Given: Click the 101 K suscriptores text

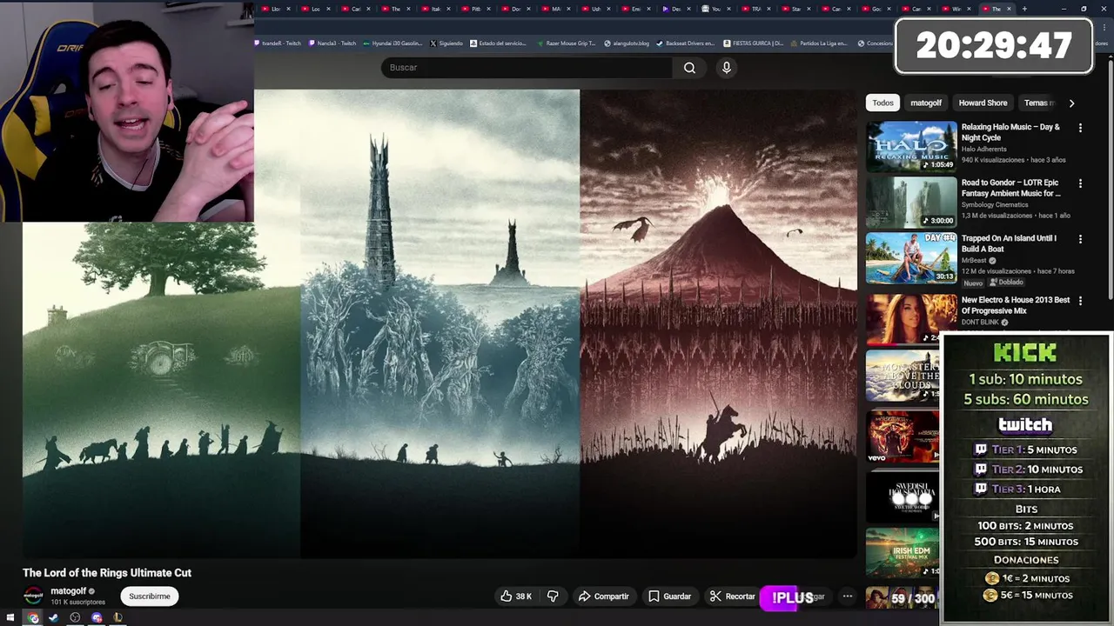Looking at the screenshot, I should [x=77, y=602].
